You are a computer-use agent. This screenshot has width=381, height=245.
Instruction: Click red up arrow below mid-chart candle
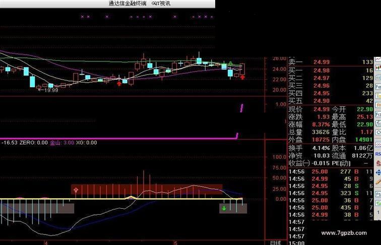[119, 84]
